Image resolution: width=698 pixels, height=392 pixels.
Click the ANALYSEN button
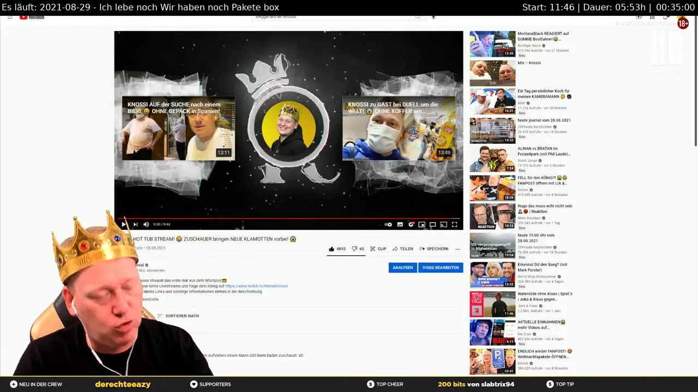tap(402, 267)
